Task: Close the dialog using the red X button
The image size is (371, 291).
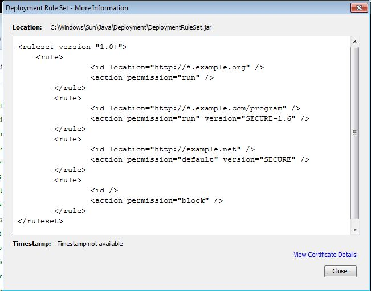Action: [359, 8]
